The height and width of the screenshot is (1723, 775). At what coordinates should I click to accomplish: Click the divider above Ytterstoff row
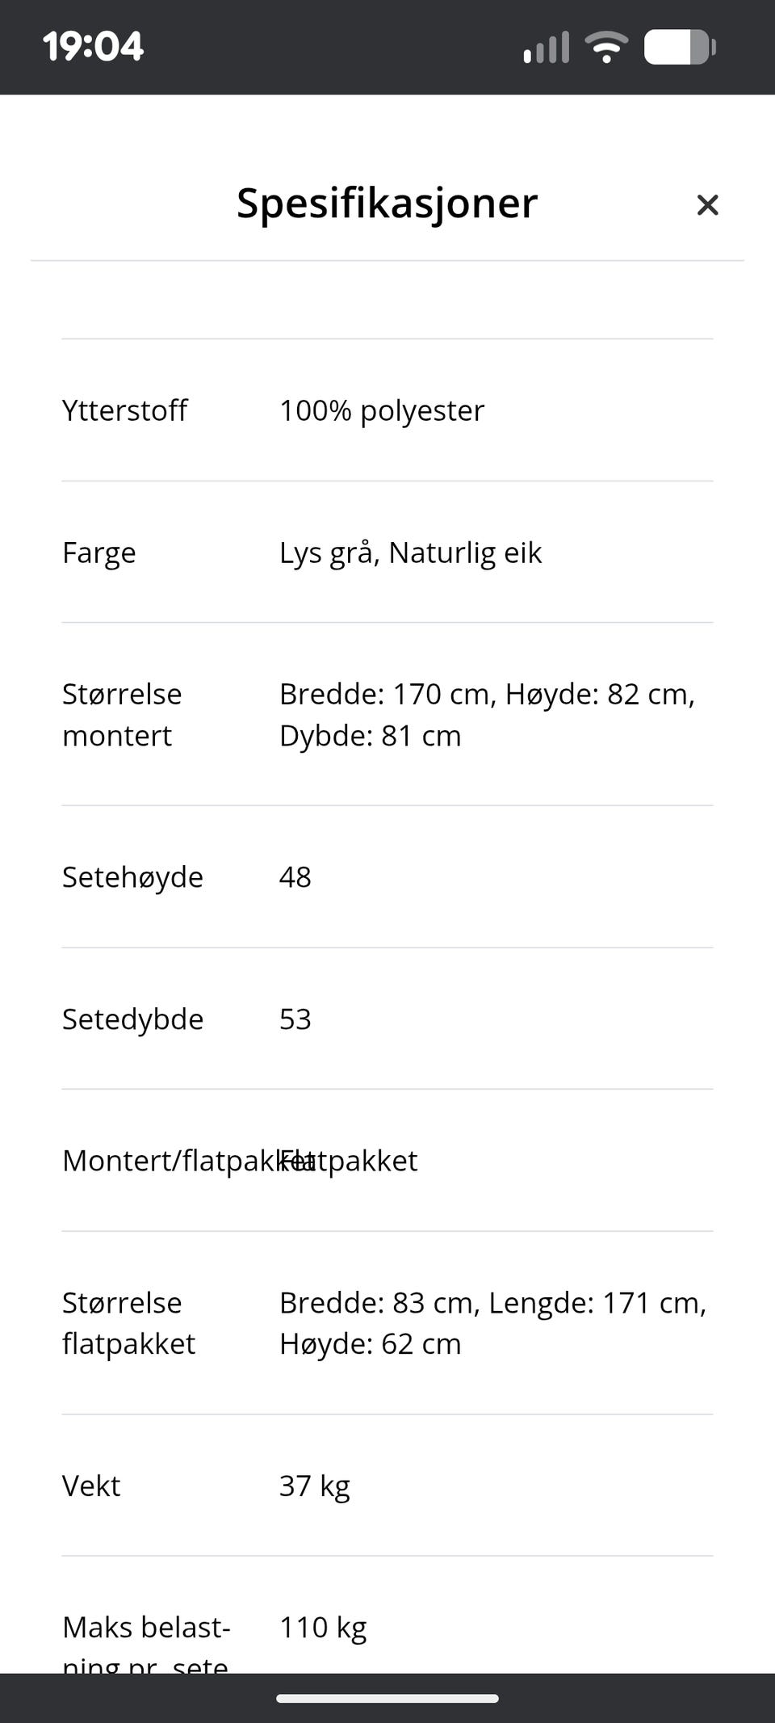[387, 338]
